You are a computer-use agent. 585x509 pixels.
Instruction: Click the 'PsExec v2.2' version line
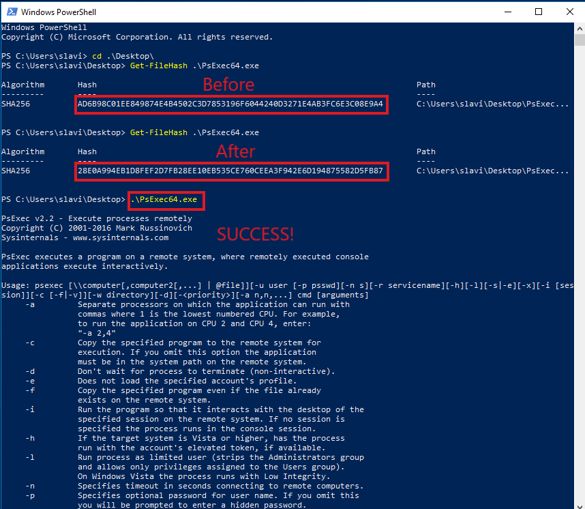point(97,218)
